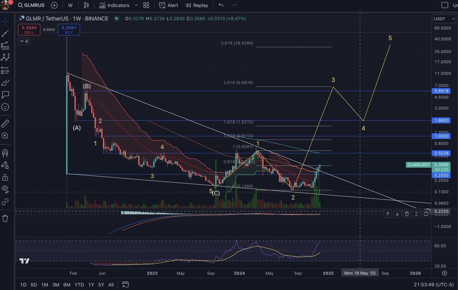Set date range to 1M
The width and height of the screenshot is (458, 290).
pyautogui.click(x=45, y=284)
